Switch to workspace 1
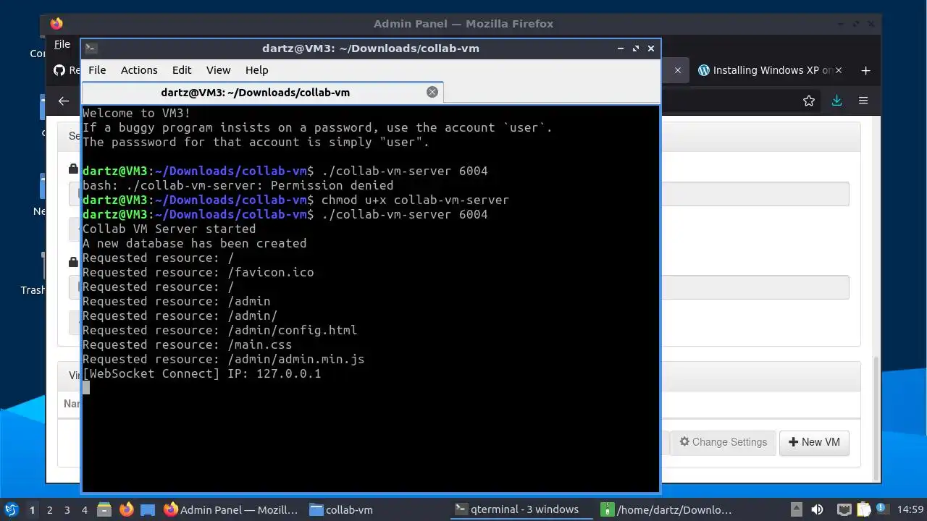This screenshot has width=927, height=521. click(x=32, y=510)
